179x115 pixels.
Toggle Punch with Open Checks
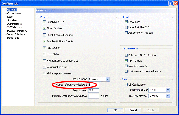[44, 41]
